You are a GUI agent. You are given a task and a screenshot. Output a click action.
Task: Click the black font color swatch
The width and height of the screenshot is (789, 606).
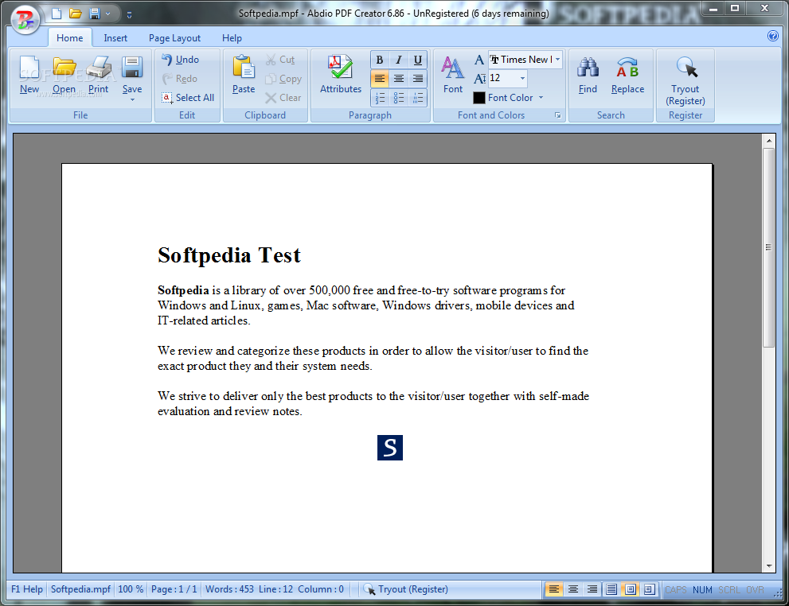(479, 98)
